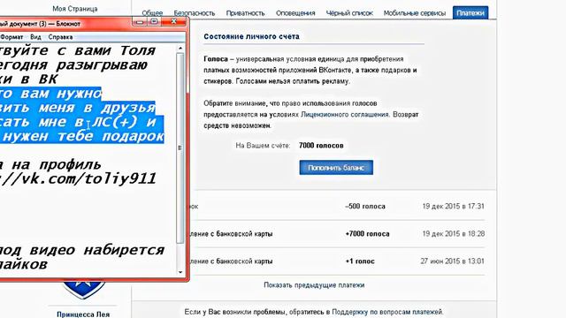The width and height of the screenshot is (566, 318).
Task: Click the +1 голос payment entry
Action: pos(360,261)
